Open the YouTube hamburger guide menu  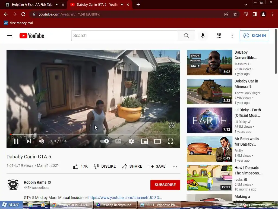[10, 36]
